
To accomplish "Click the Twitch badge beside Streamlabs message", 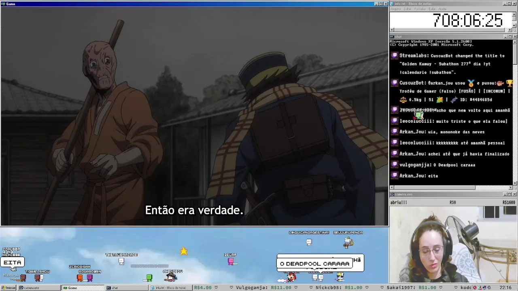I will point(395,55).
